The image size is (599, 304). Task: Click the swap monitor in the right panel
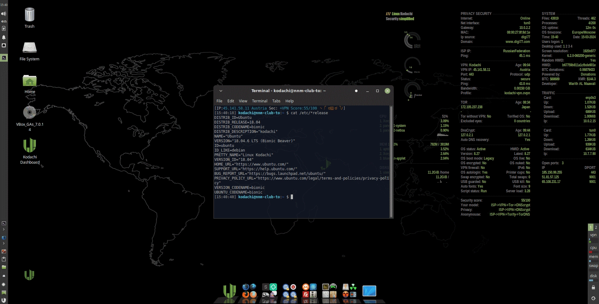[593, 267]
